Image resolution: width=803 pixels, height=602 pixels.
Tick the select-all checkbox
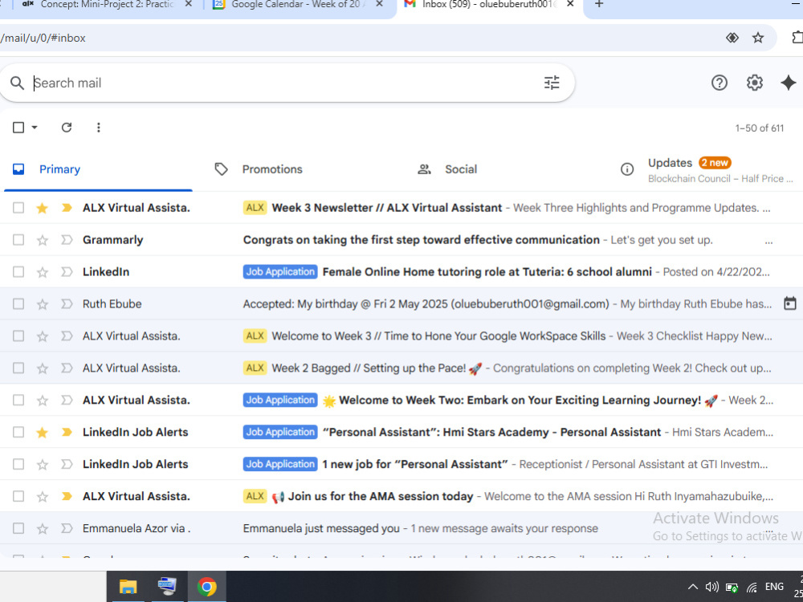click(18, 128)
